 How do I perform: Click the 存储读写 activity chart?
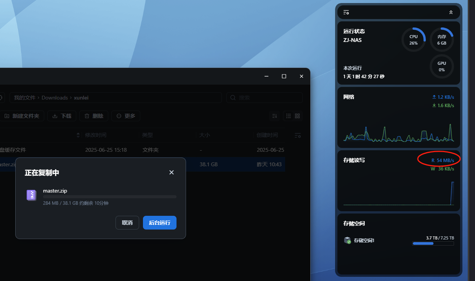[398, 193]
